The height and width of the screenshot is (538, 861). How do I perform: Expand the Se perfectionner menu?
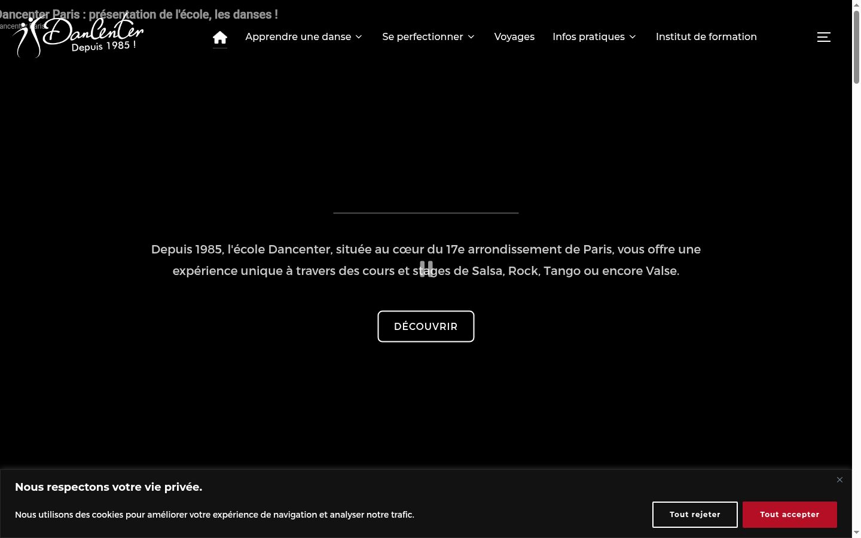click(428, 37)
